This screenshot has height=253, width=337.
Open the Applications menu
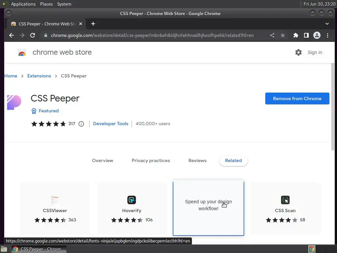23,4
